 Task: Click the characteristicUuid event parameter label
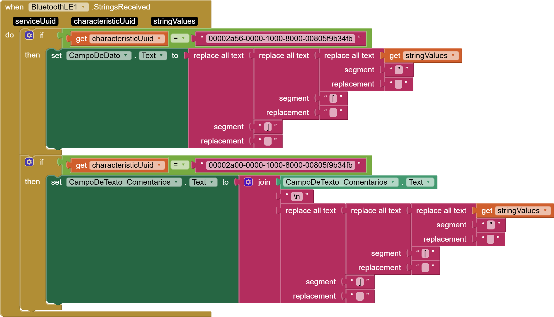coord(104,21)
